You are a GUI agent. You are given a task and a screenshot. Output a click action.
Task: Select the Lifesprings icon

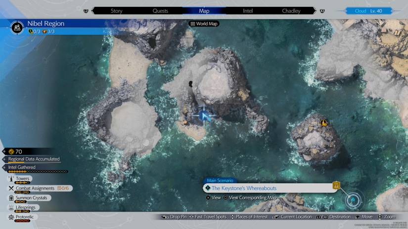click(x=11, y=207)
